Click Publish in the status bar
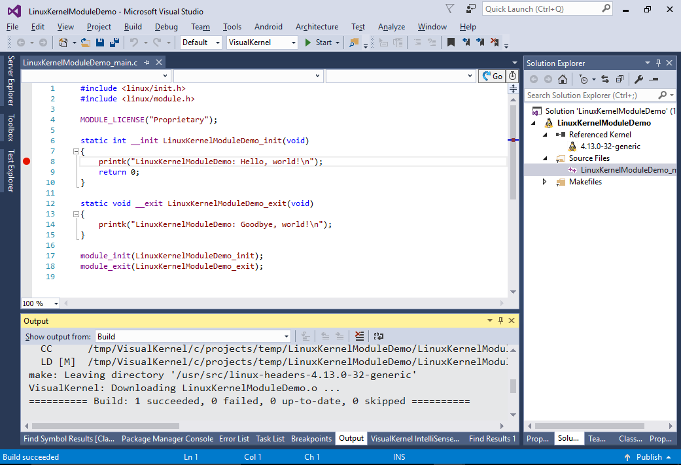Image resolution: width=681 pixels, height=465 pixels. pyautogui.click(x=648, y=456)
